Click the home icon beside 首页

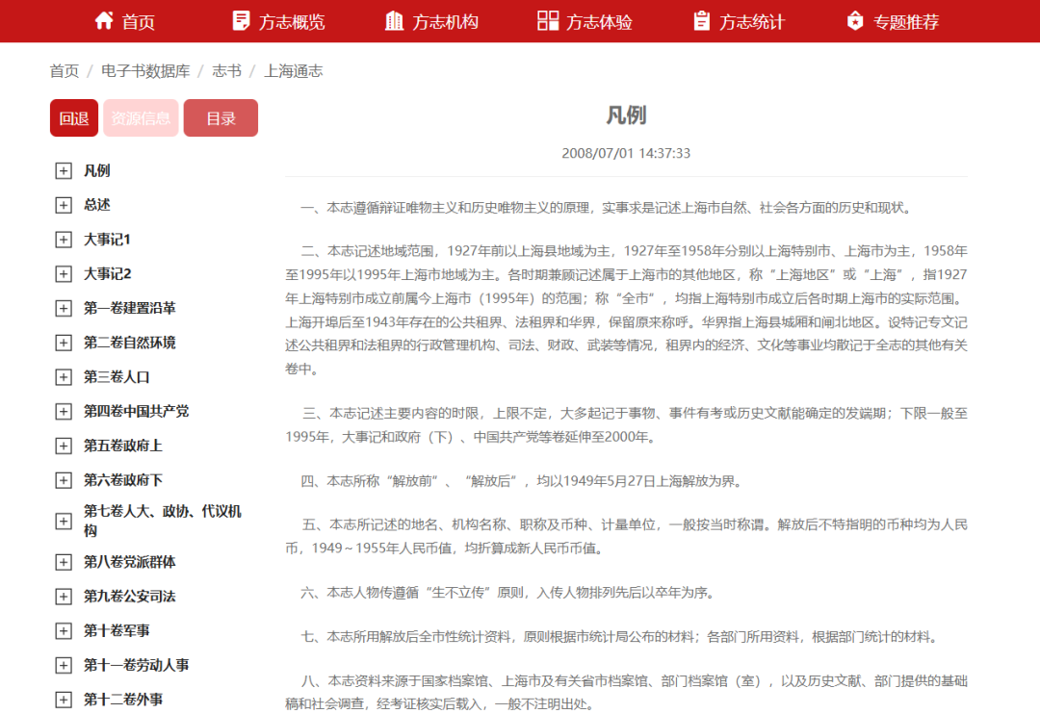(x=104, y=20)
